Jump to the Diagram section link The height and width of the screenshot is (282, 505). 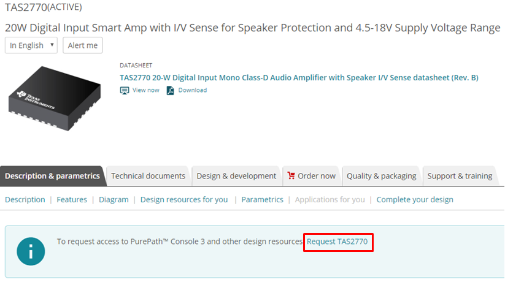point(114,199)
